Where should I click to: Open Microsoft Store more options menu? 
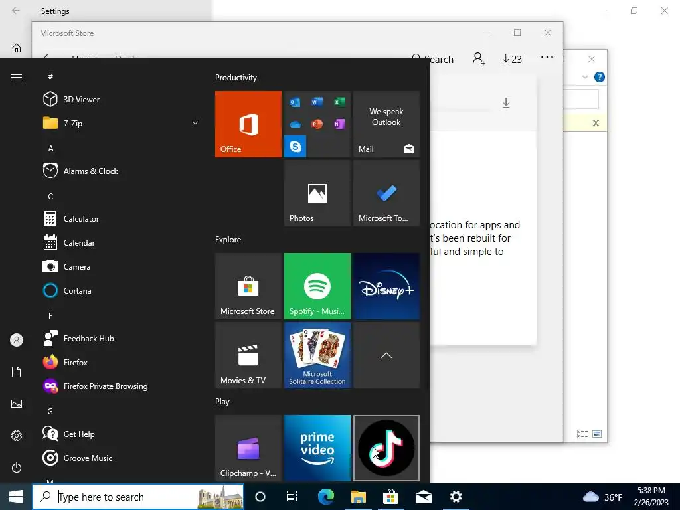(x=547, y=57)
